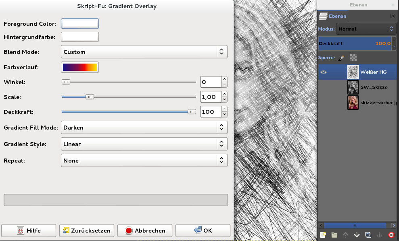Image resolution: width=399 pixels, height=241 pixels.
Task: Hide the Weißer HG layer
Action: (324, 72)
